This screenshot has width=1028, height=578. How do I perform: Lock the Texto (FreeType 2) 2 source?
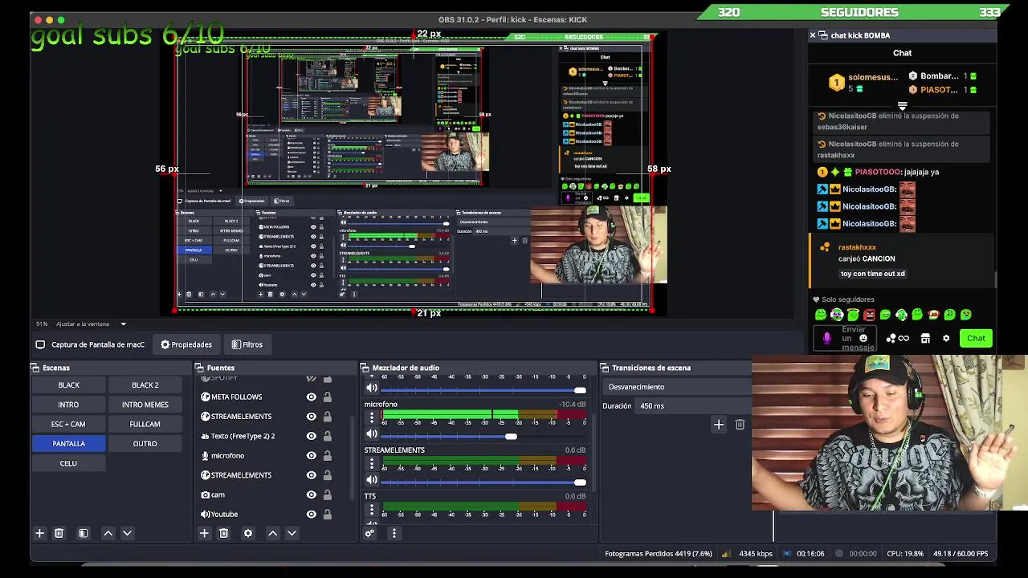click(x=328, y=436)
